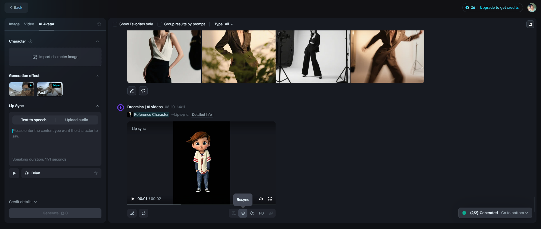
Task: Select the Text to speech tab
Action: (34, 120)
